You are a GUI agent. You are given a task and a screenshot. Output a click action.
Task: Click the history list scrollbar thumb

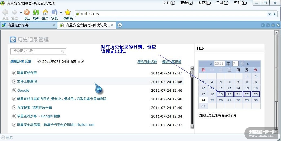click(x=192, y=74)
